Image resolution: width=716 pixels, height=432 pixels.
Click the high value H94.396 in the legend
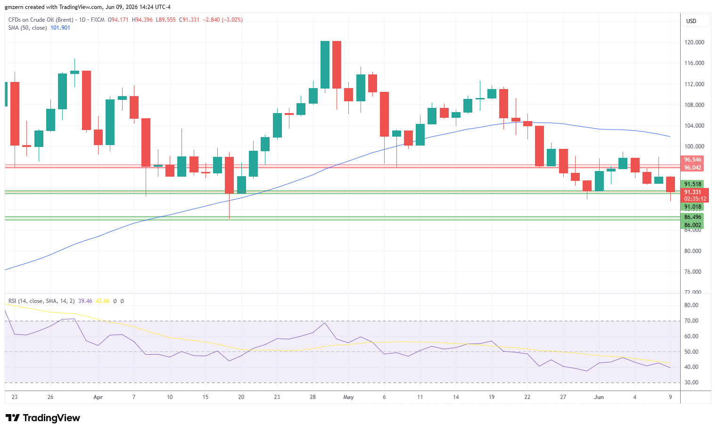coord(142,20)
